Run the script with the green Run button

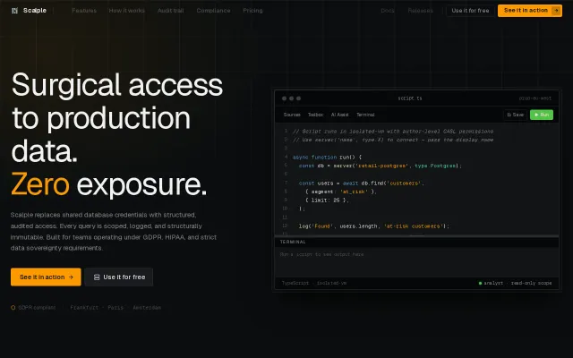[x=542, y=115]
